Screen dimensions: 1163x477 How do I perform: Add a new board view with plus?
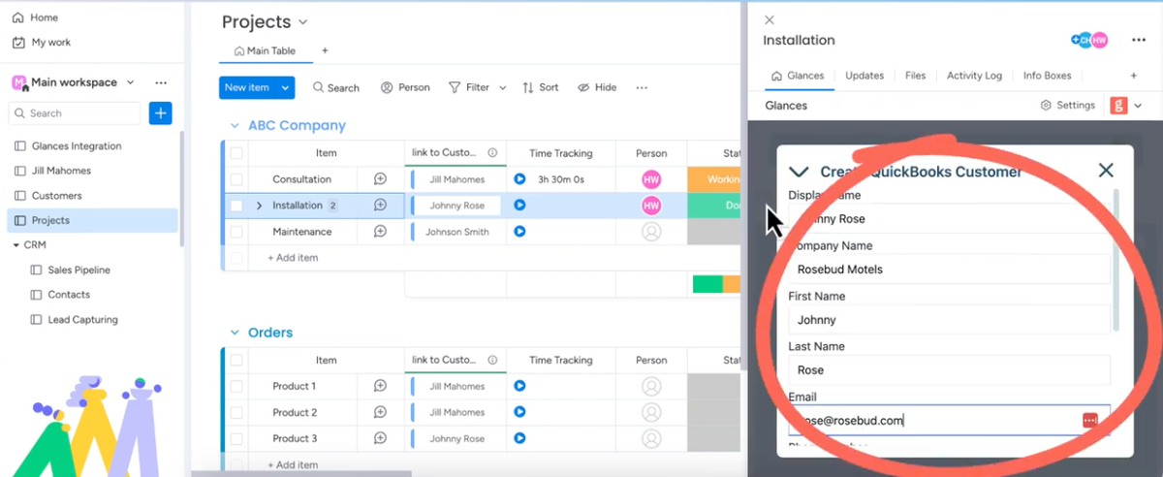pos(325,50)
